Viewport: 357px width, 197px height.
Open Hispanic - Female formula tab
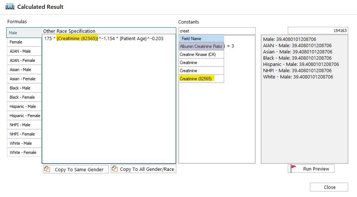pyautogui.click(x=24, y=116)
